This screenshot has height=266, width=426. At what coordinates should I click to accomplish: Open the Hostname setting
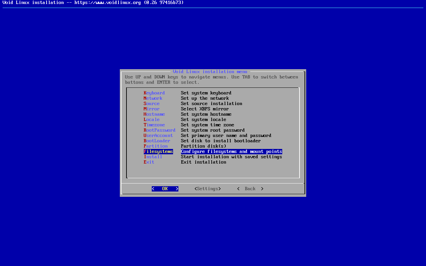[x=154, y=114]
